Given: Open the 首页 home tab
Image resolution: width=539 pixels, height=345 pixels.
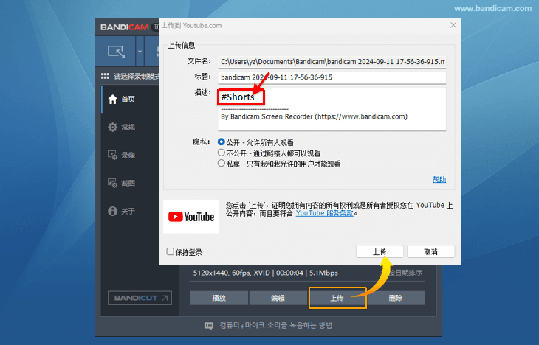Looking at the screenshot, I should 127,100.
